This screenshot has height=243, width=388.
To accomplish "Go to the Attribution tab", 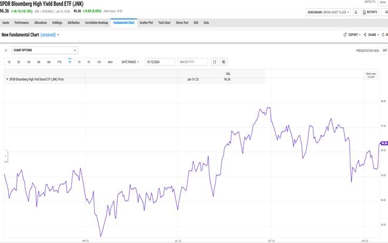I will pyautogui.click(x=73, y=22).
